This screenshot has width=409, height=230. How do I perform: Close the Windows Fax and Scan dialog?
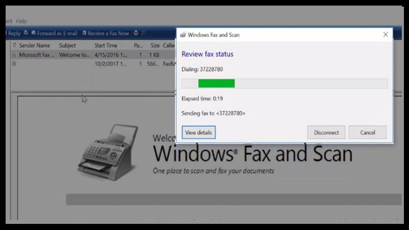click(x=385, y=35)
